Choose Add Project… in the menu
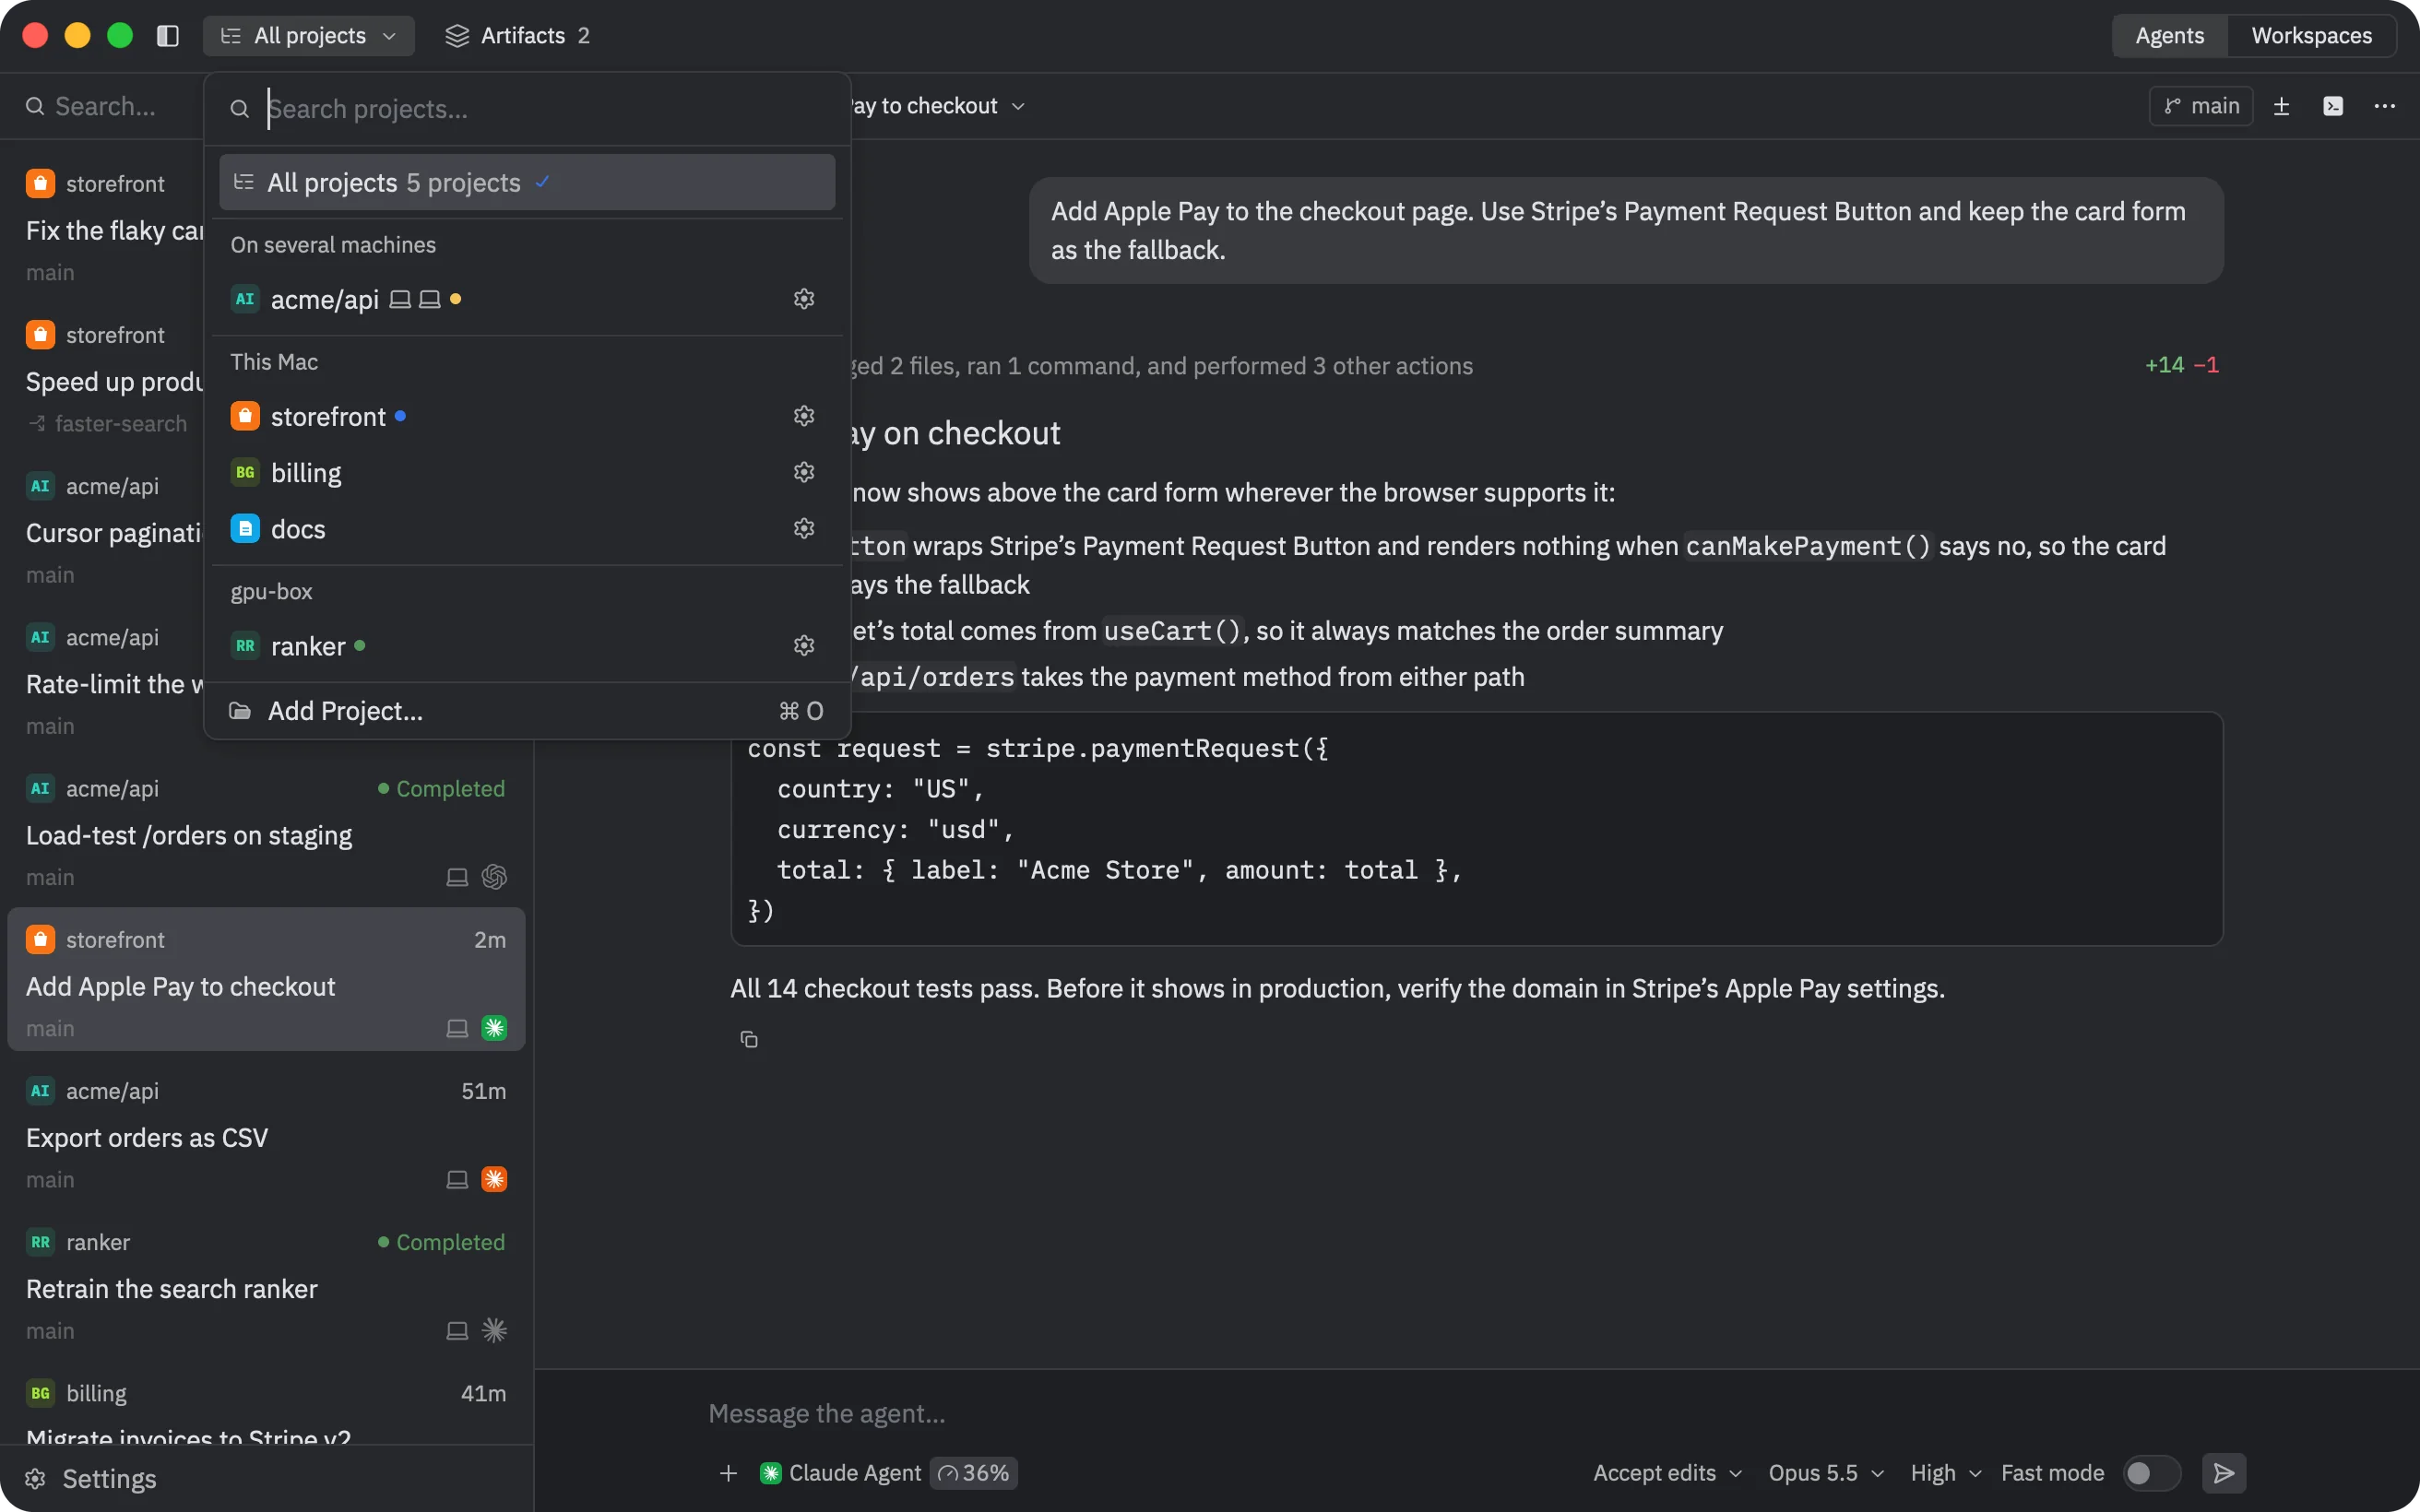Screen dimensions: 2420x1512 [x=527, y=711]
